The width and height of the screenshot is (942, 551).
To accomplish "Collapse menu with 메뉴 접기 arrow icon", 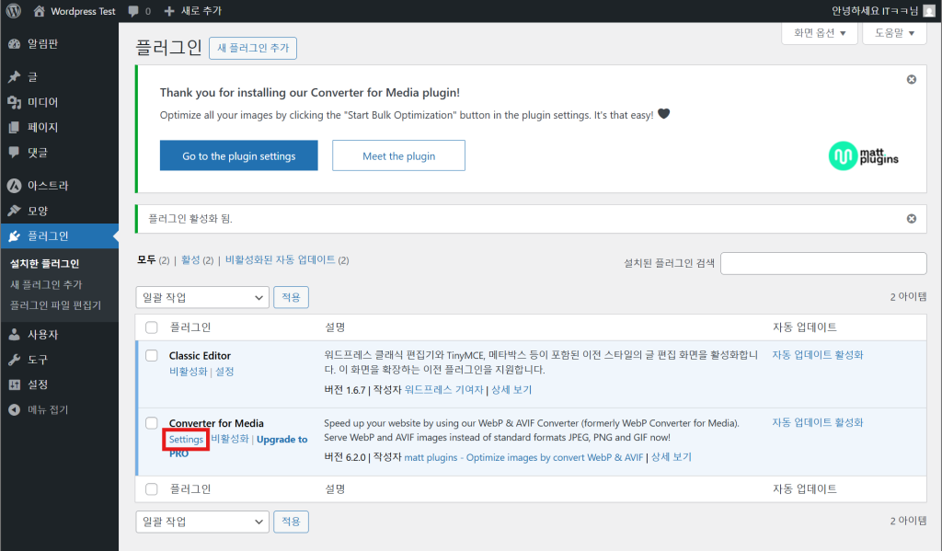I will [15, 409].
